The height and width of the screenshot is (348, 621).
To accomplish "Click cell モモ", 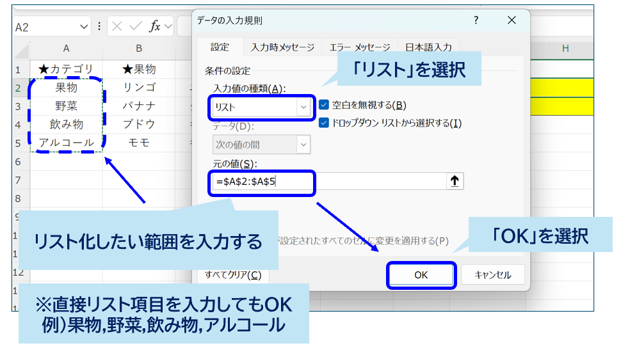I will pyautogui.click(x=139, y=143).
